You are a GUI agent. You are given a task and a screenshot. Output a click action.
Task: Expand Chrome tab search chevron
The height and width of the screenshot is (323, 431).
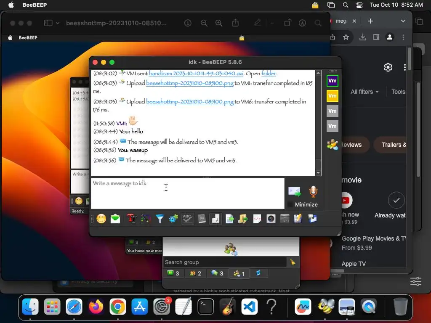pos(403,21)
